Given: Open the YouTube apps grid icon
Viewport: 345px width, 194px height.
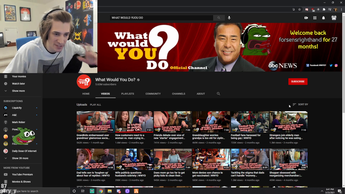Looking at the screenshot, I should [315, 18].
